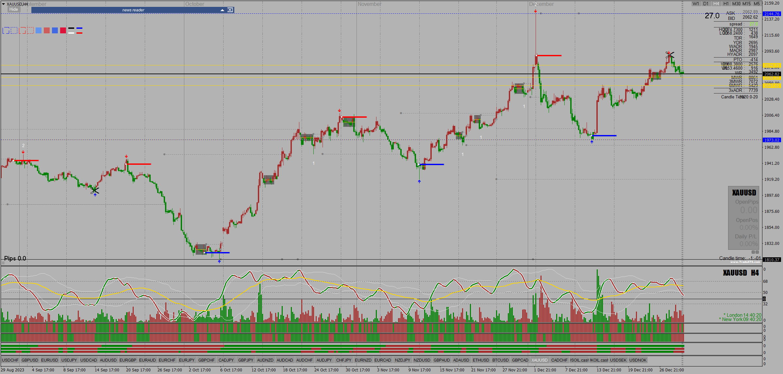Open BTCUSD symbol chart

[501, 360]
